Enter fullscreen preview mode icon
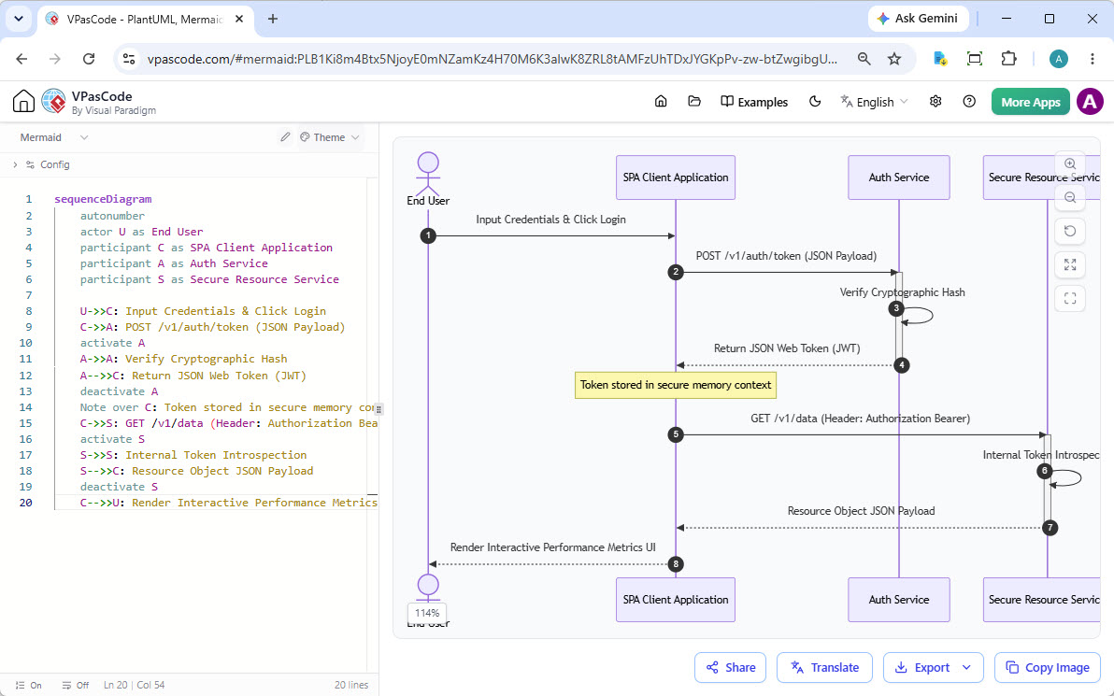This screenshot has height=696, width=1114. point(1070,299)
